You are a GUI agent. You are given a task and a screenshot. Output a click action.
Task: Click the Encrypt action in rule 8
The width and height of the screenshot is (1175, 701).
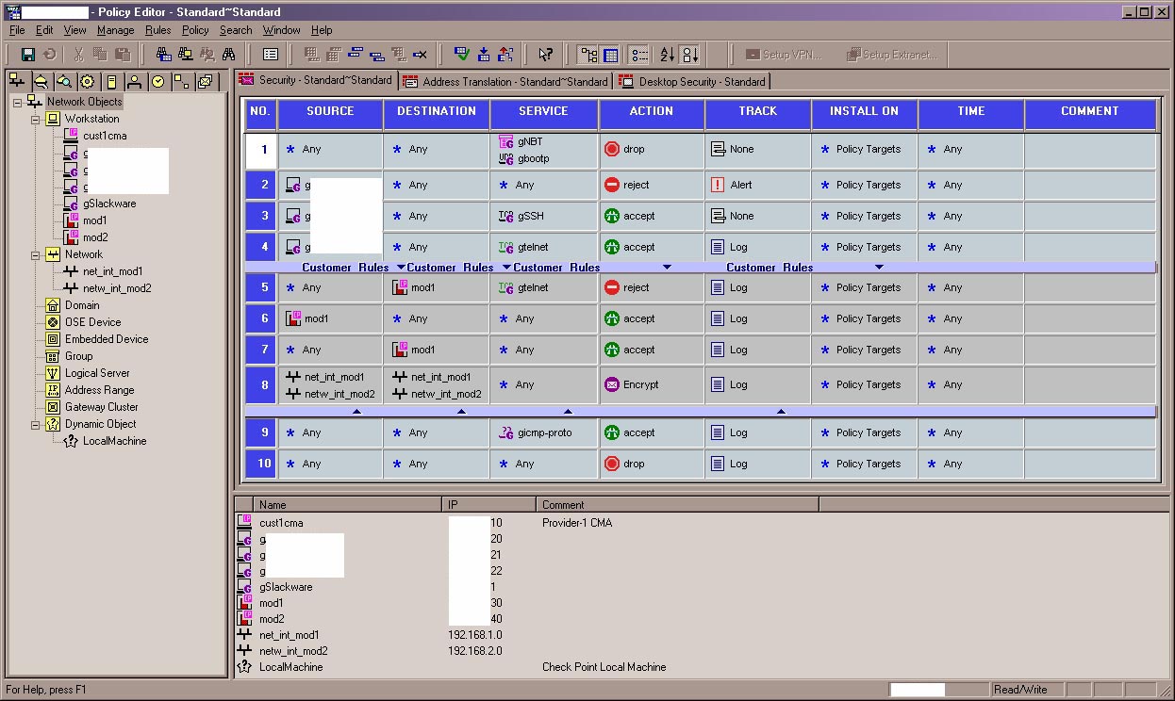click(x=631, y=384)
